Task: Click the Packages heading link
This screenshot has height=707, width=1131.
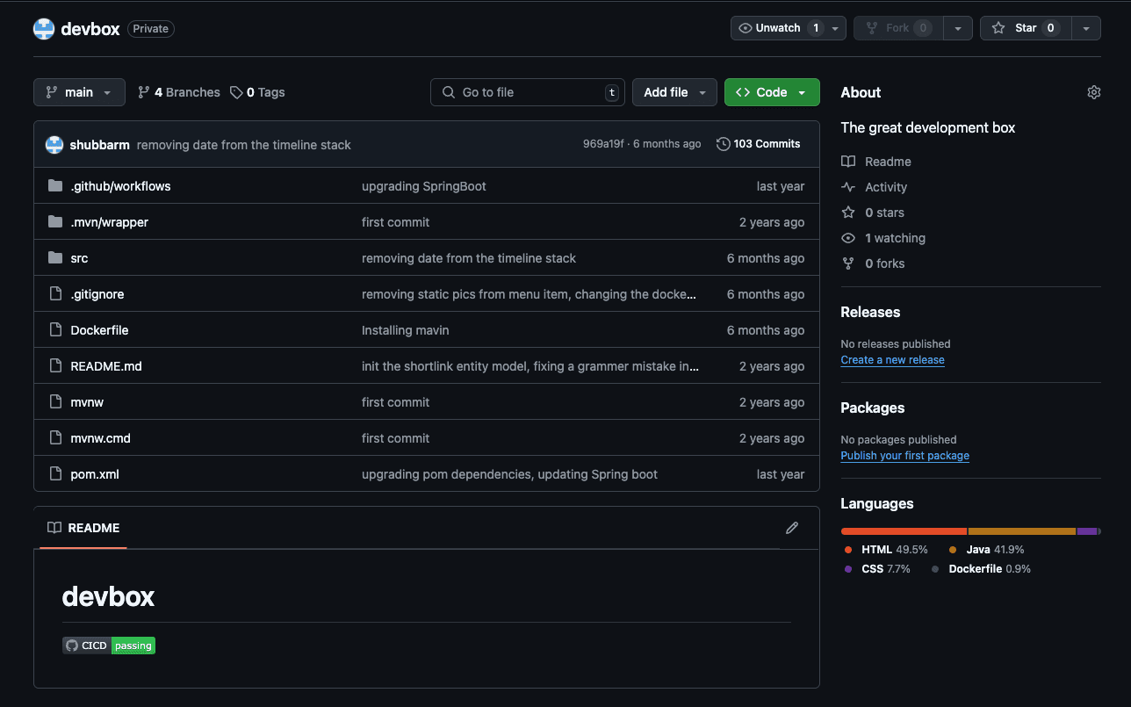Action: [873, 408]
